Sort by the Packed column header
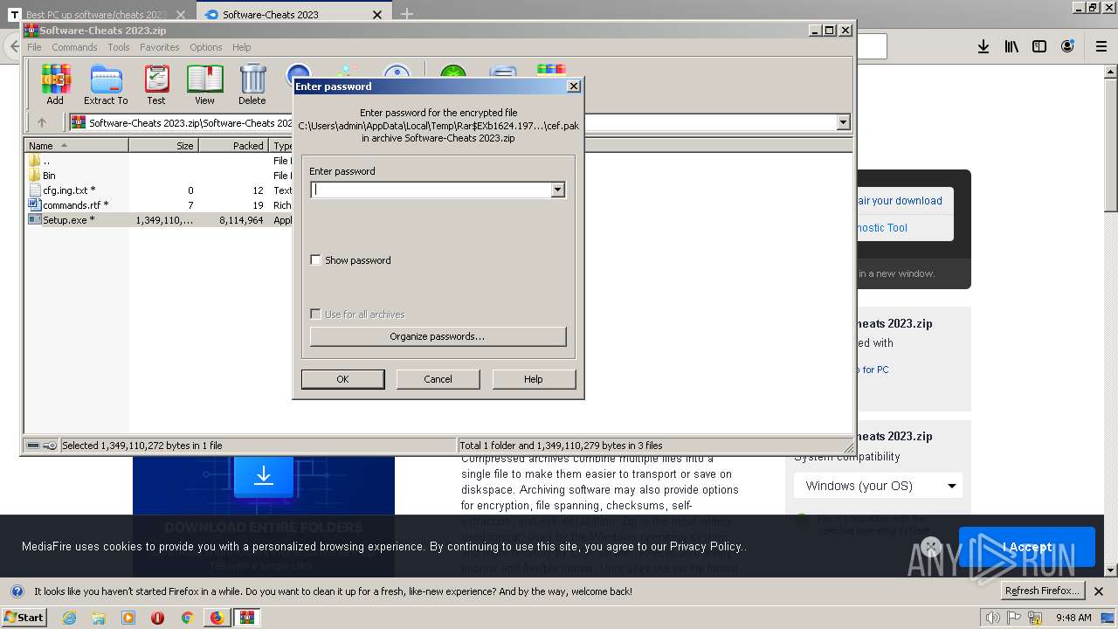The height and width of the screenshot is (629, 1118). click(233, 146)
